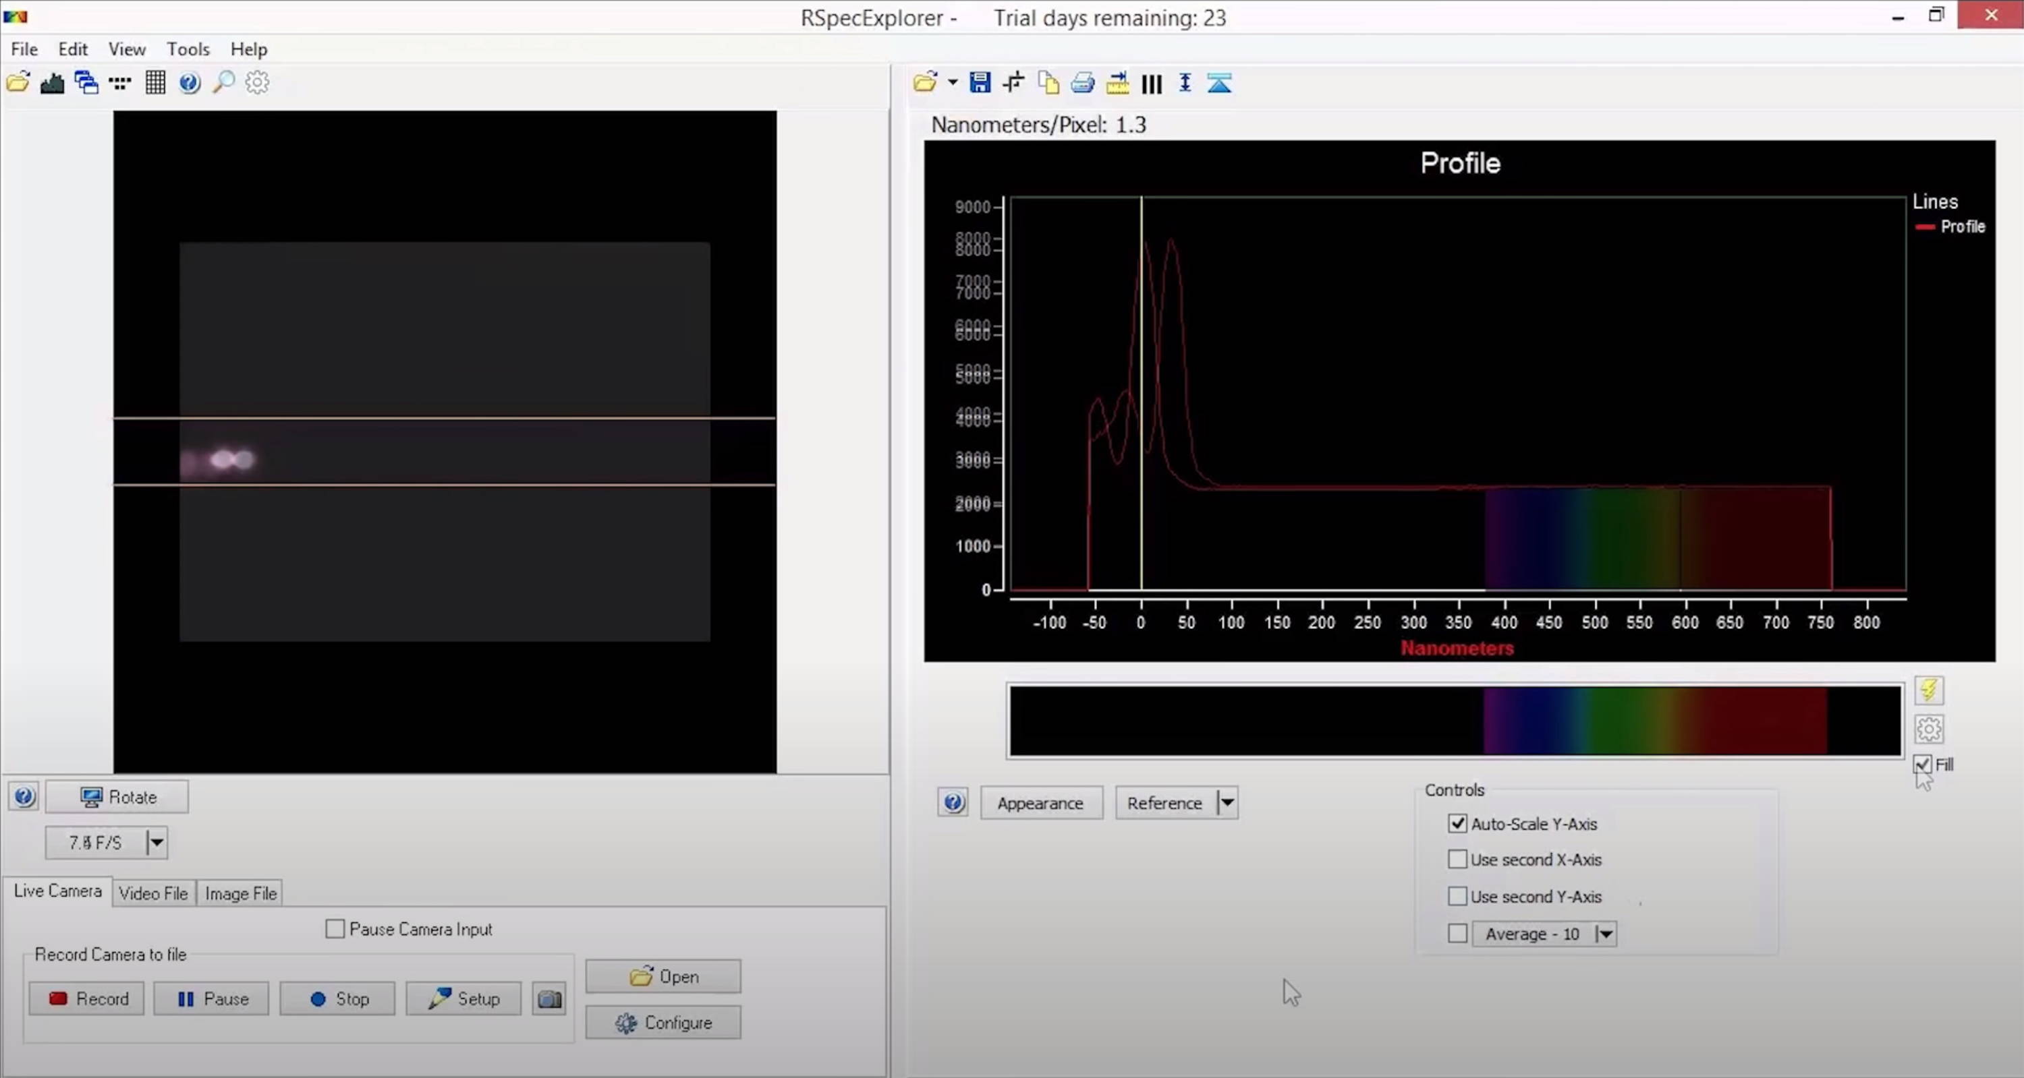Click the cascading windows icon
Screen dimensions: 2024x1078
point(86,82)
